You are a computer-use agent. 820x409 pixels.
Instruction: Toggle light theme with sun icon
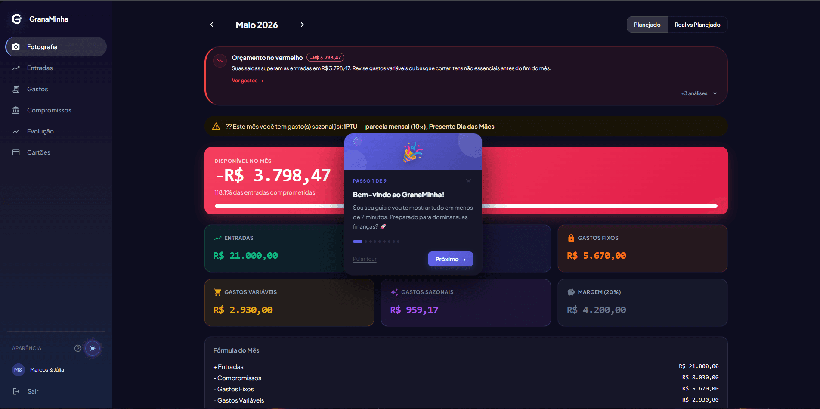(93, 348)
